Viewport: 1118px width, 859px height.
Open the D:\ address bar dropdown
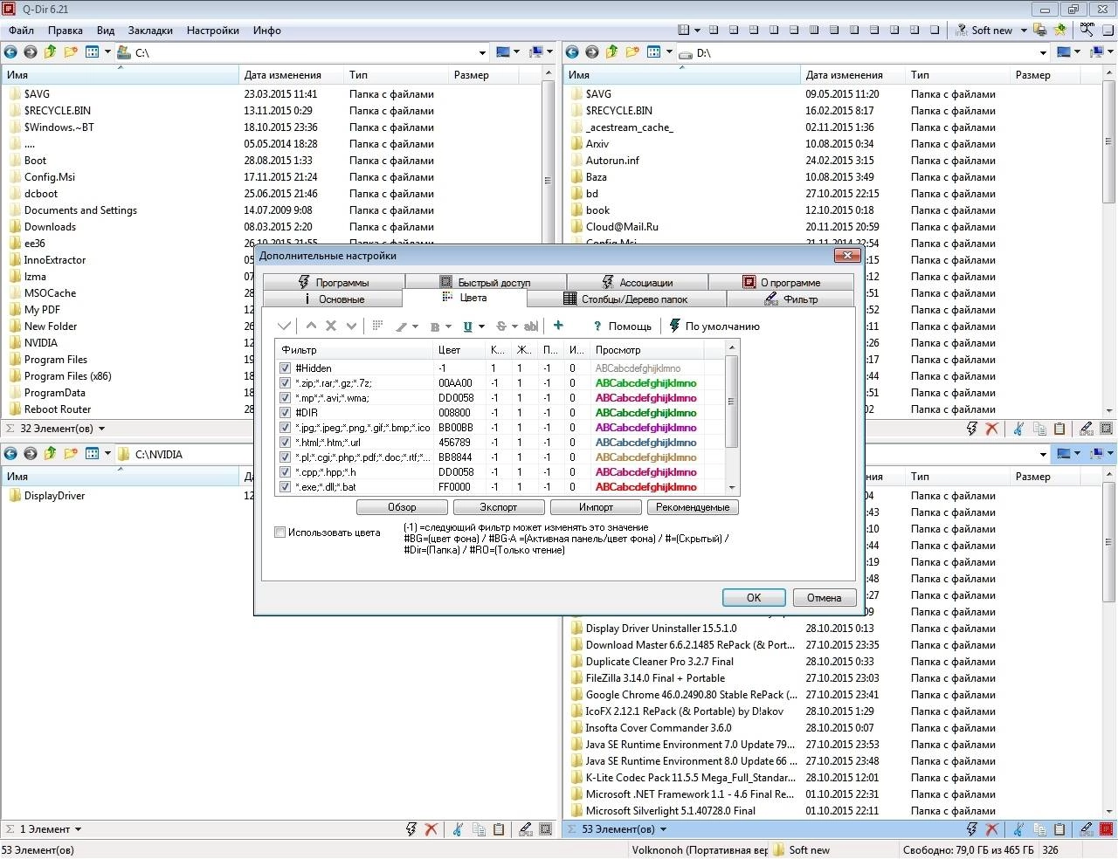pos(1043,52)
